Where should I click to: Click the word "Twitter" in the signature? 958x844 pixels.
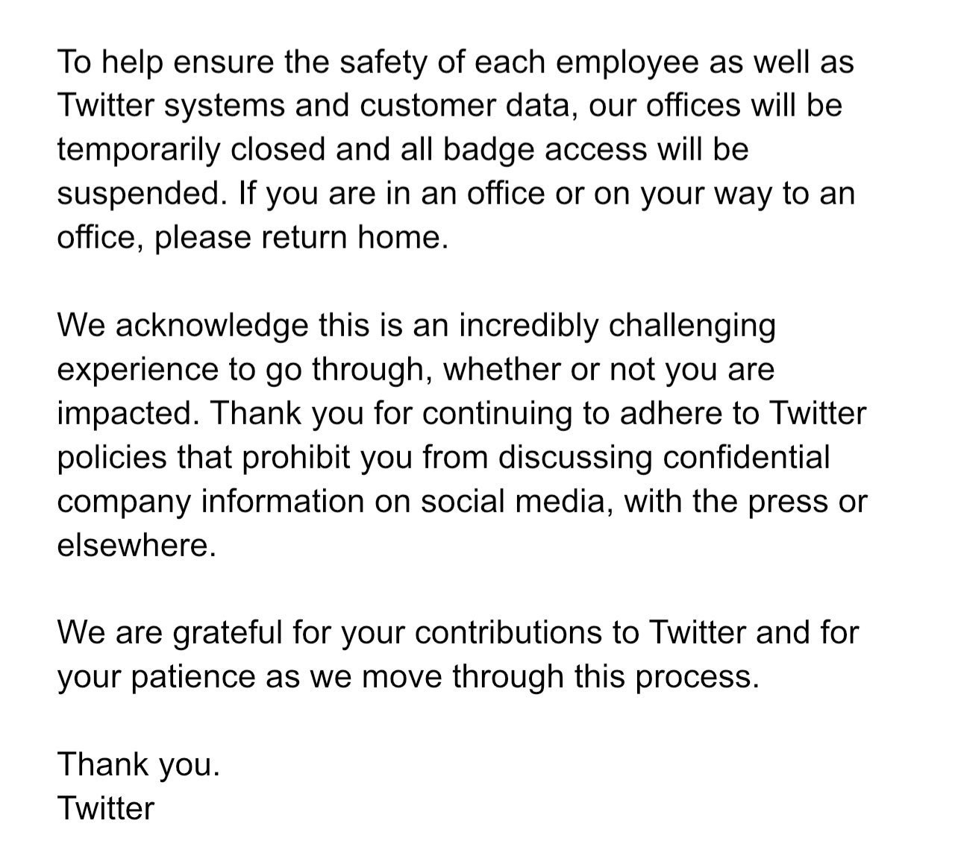point(106,808)
